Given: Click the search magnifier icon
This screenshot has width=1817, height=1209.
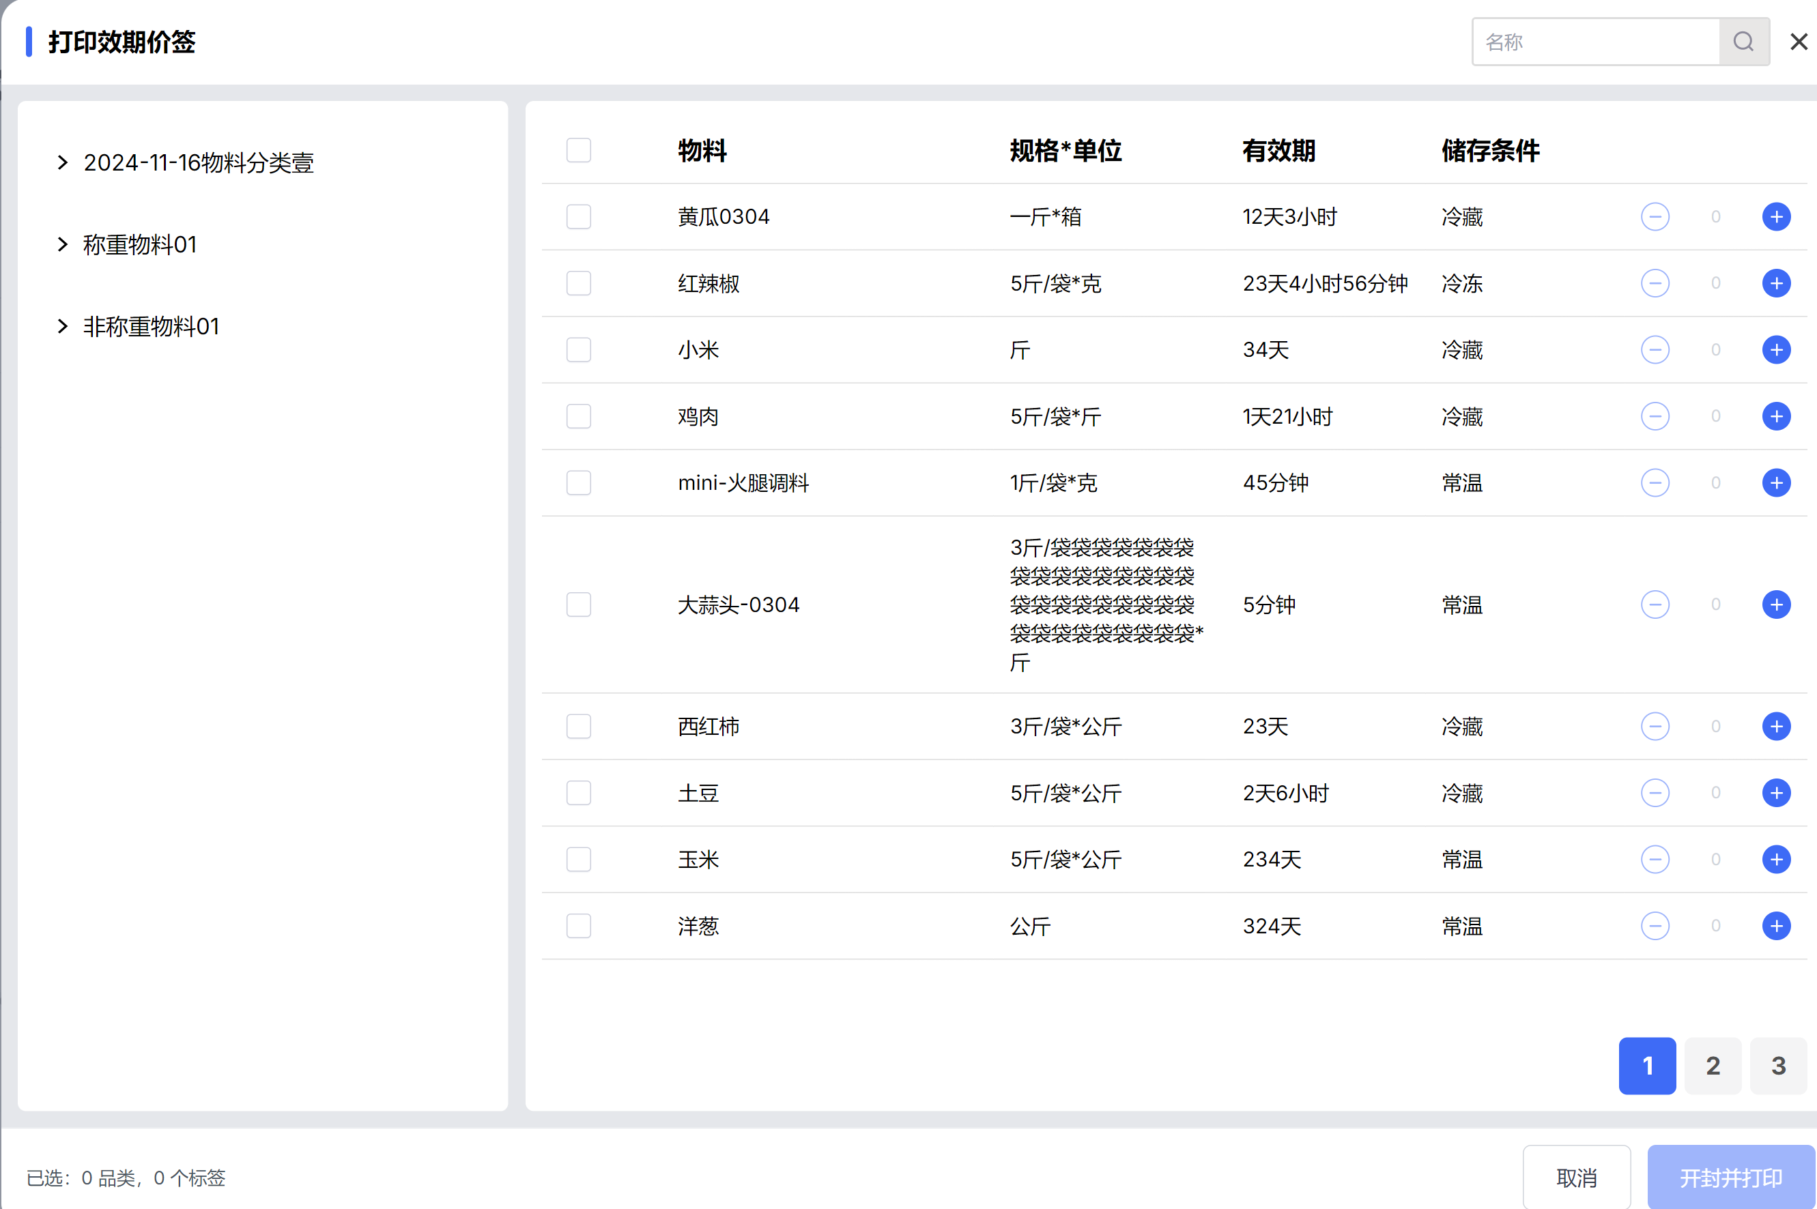Looking at the screenshot, I should pyautogui.click(x=1743, y=42).
